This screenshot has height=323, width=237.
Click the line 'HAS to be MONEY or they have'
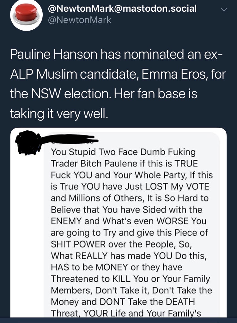click(116, 267)
